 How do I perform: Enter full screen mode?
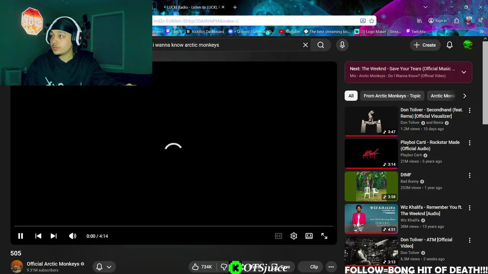(324, 236)
